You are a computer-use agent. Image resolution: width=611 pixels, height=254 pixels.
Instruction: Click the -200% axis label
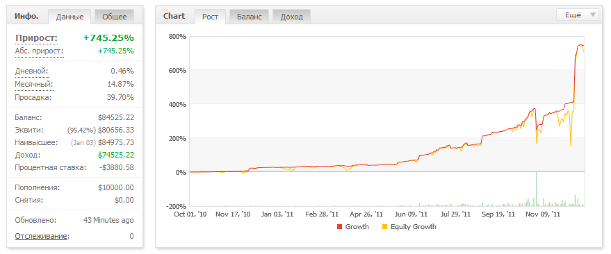point(176,206)
